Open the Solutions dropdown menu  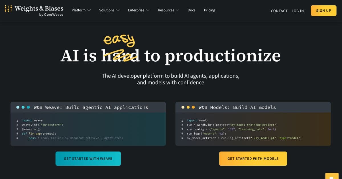click(x=109, y=10)
